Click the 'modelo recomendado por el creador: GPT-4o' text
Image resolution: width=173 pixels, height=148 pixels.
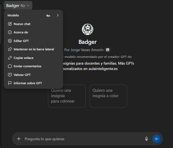coord(98,57)
